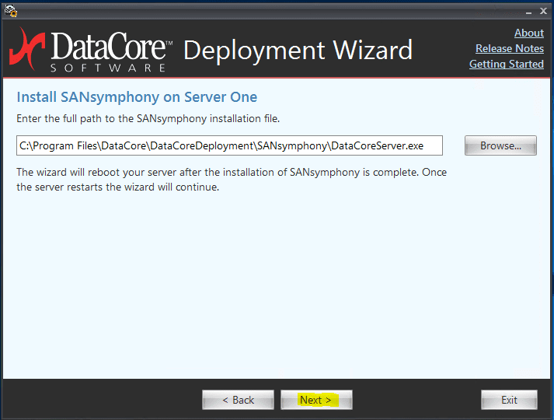Proceed with the highlighted Next button
Viewport: 554px width, 420px height.
coord(316,400)
